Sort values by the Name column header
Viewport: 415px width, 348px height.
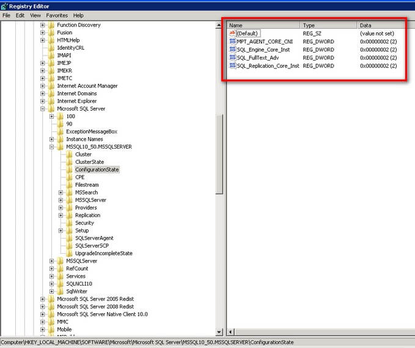263,26
